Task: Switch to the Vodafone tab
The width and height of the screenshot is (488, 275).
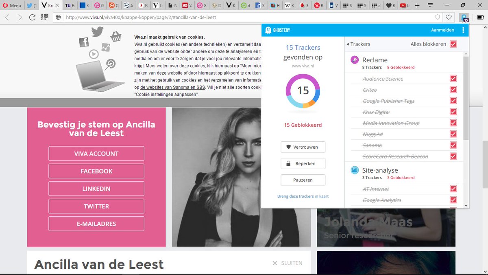Action: (x=305, y=5)
